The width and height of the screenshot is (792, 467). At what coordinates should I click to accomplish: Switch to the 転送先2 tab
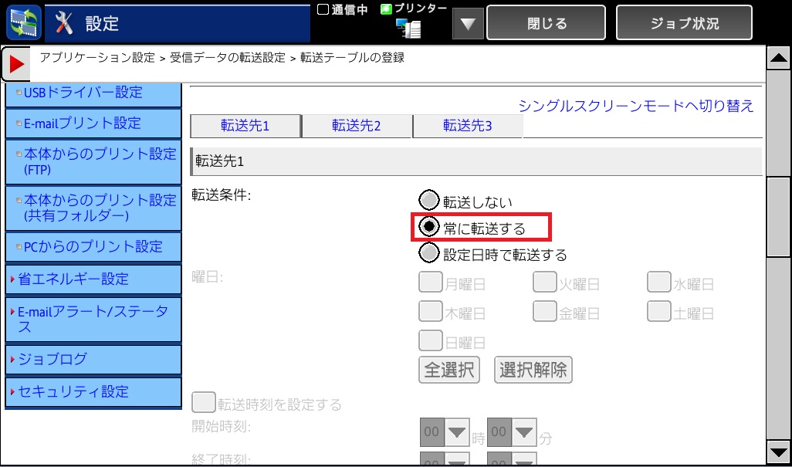357,126
